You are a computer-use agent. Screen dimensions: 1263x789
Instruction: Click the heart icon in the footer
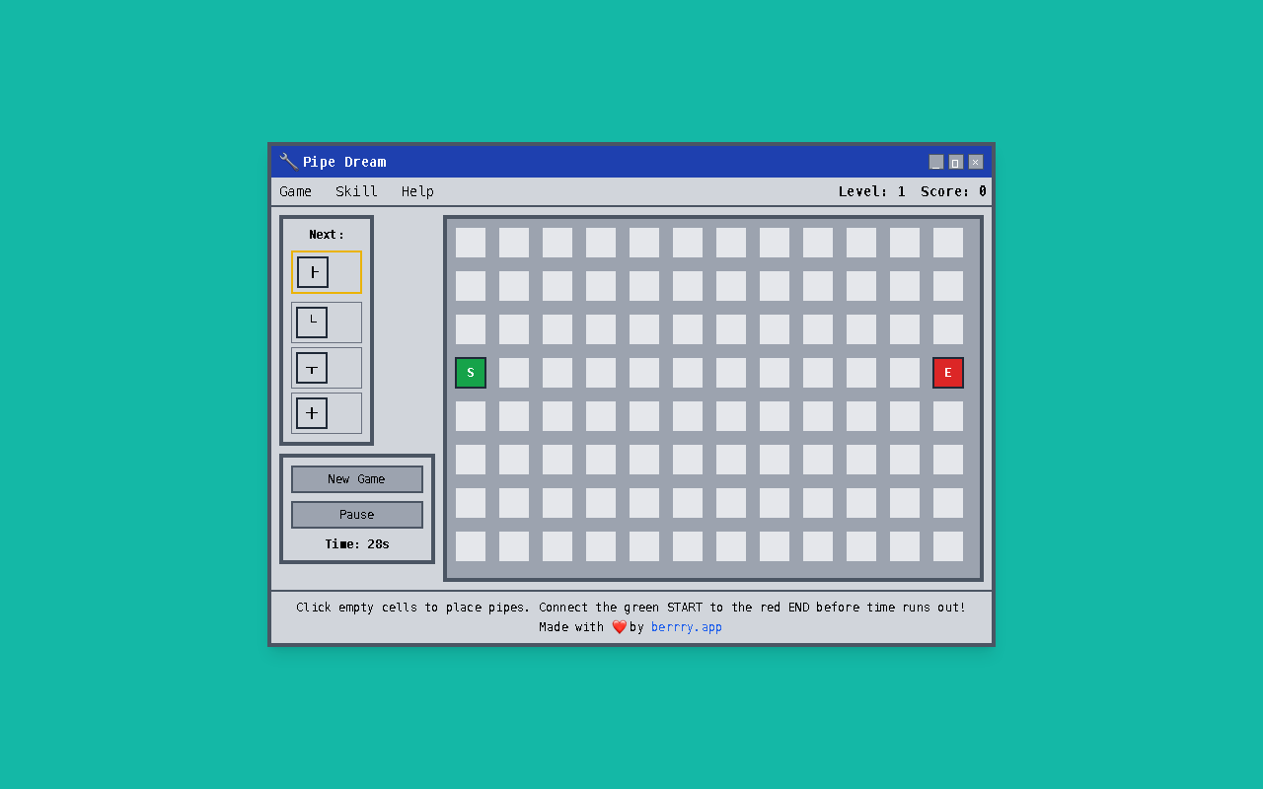tap(619, 626)
